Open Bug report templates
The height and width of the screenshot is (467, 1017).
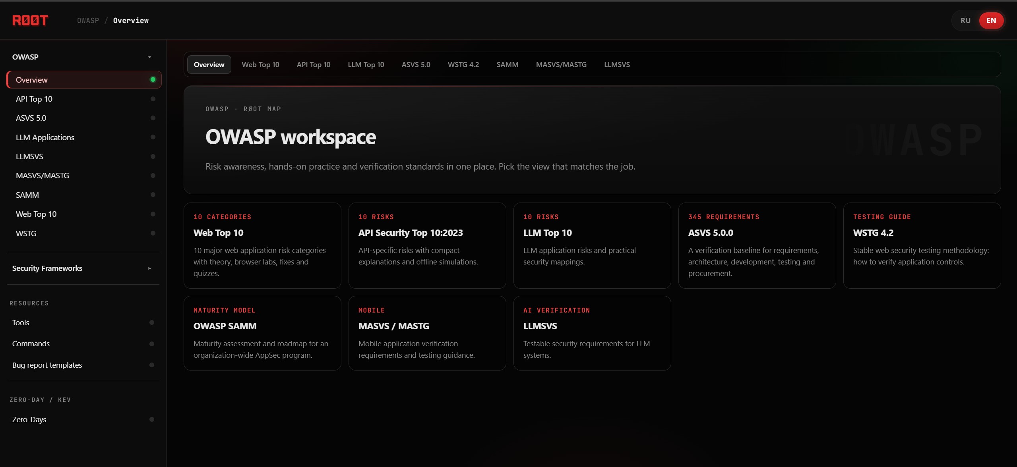coord(83,365)
